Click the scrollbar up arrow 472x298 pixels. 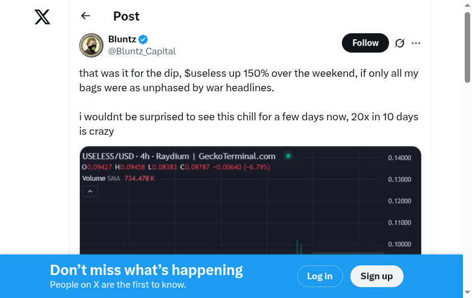tap(468, 4)
